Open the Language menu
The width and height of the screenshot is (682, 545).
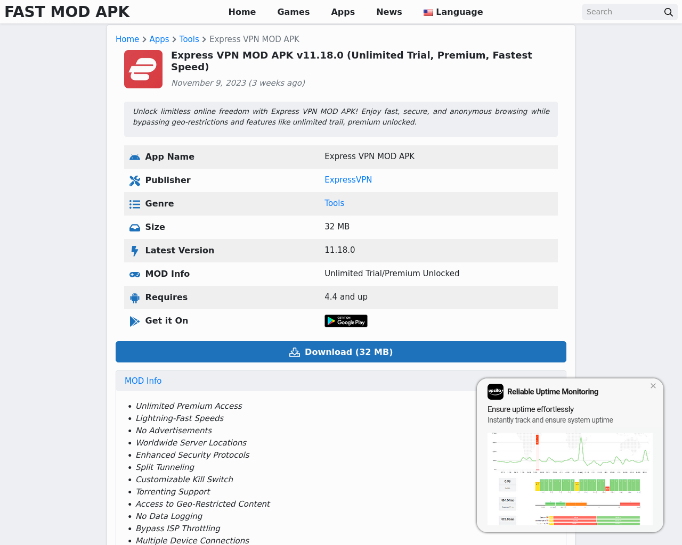coord(453,12)
